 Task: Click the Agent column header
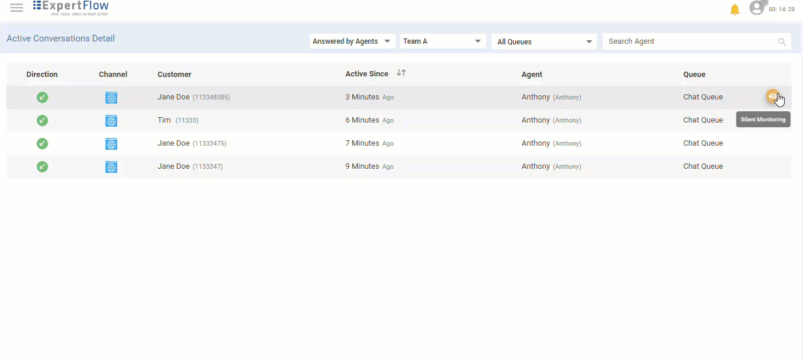click(x=532, y=75)
